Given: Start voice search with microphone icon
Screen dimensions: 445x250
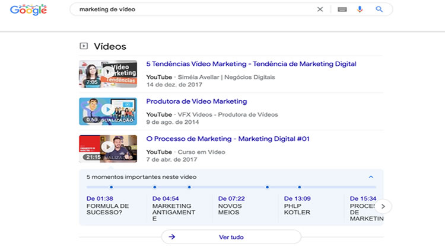Looking at the screenshot, I should pyautogui.click(x=360, y=9).
